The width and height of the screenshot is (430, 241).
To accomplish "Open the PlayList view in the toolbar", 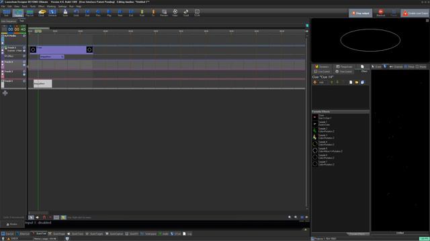I will [x=30, y=13].
